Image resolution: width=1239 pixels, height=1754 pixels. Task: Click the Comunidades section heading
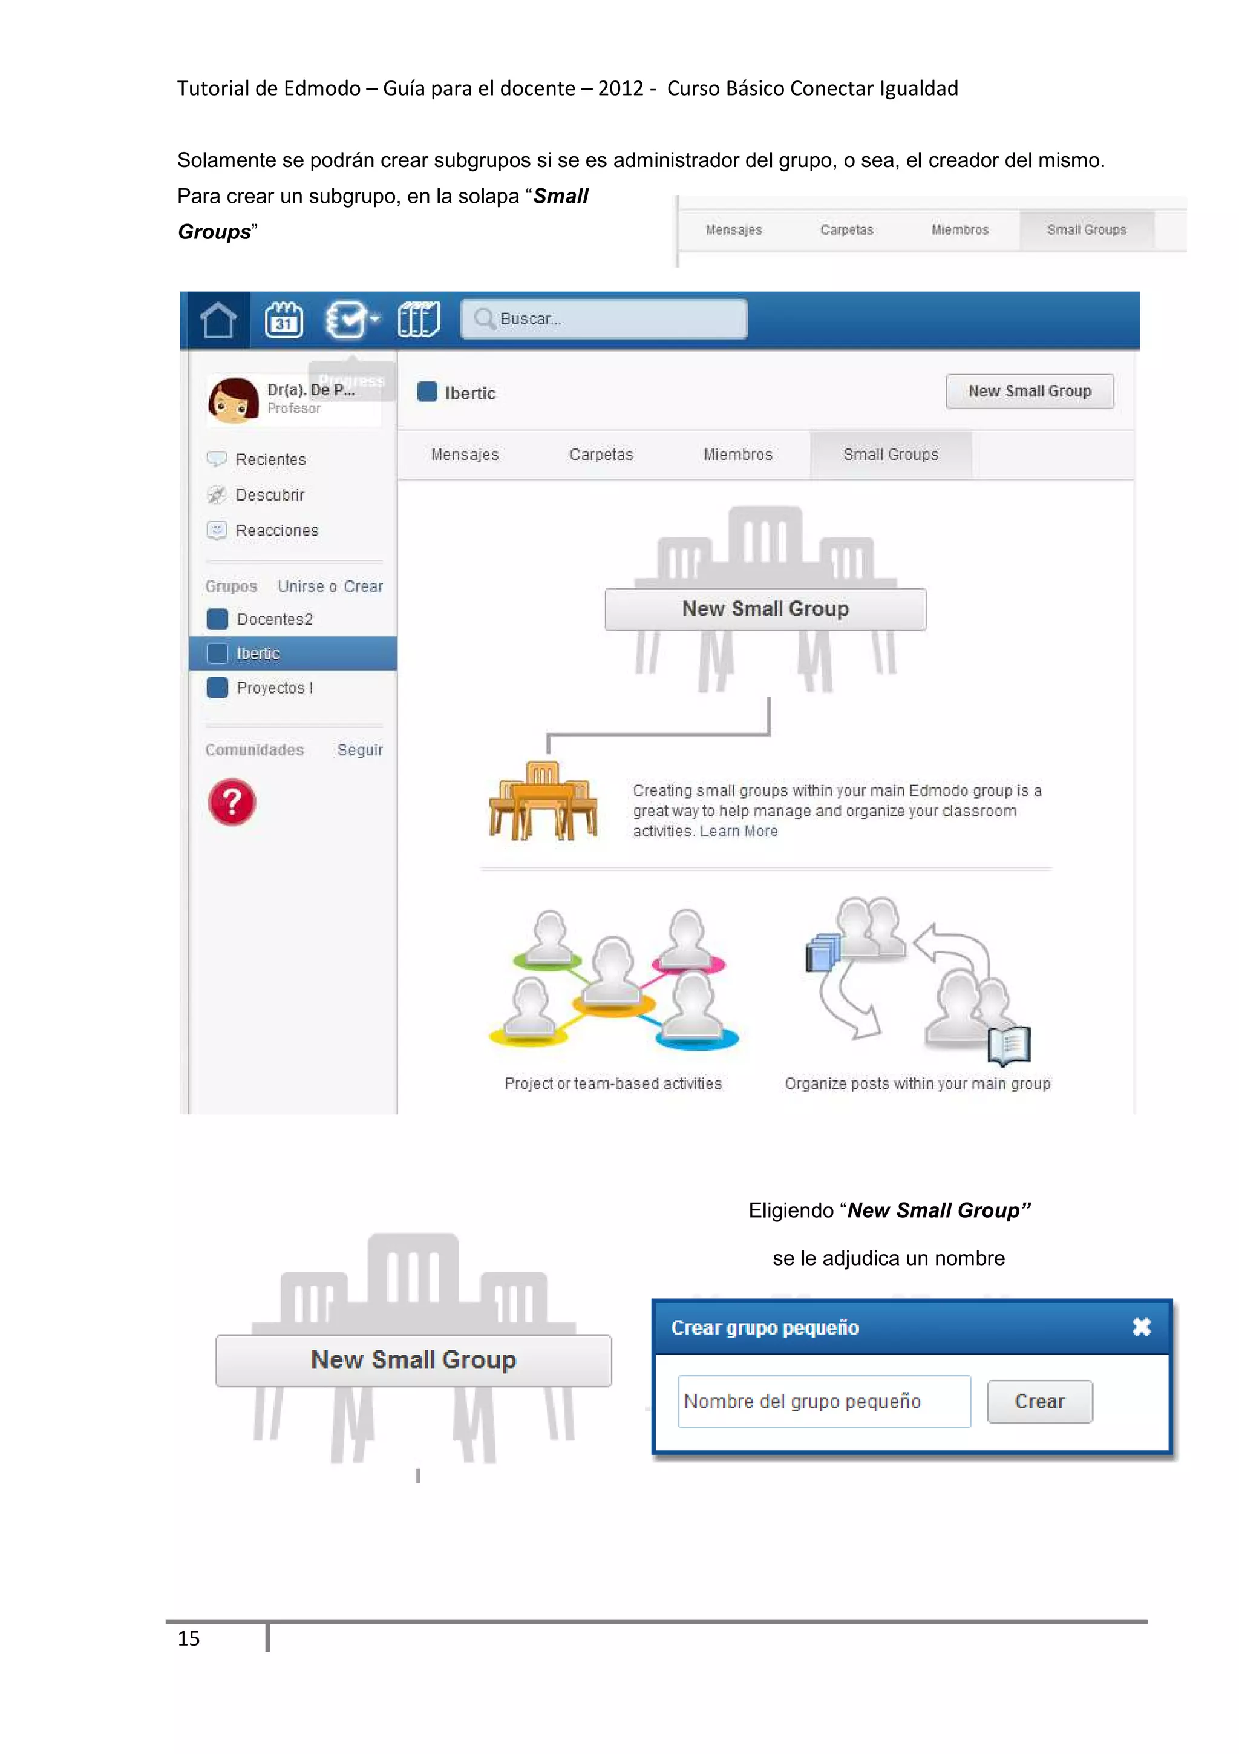point(254,750)
